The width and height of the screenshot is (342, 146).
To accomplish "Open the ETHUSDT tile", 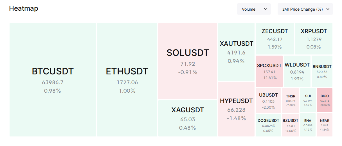I will 127,80.
